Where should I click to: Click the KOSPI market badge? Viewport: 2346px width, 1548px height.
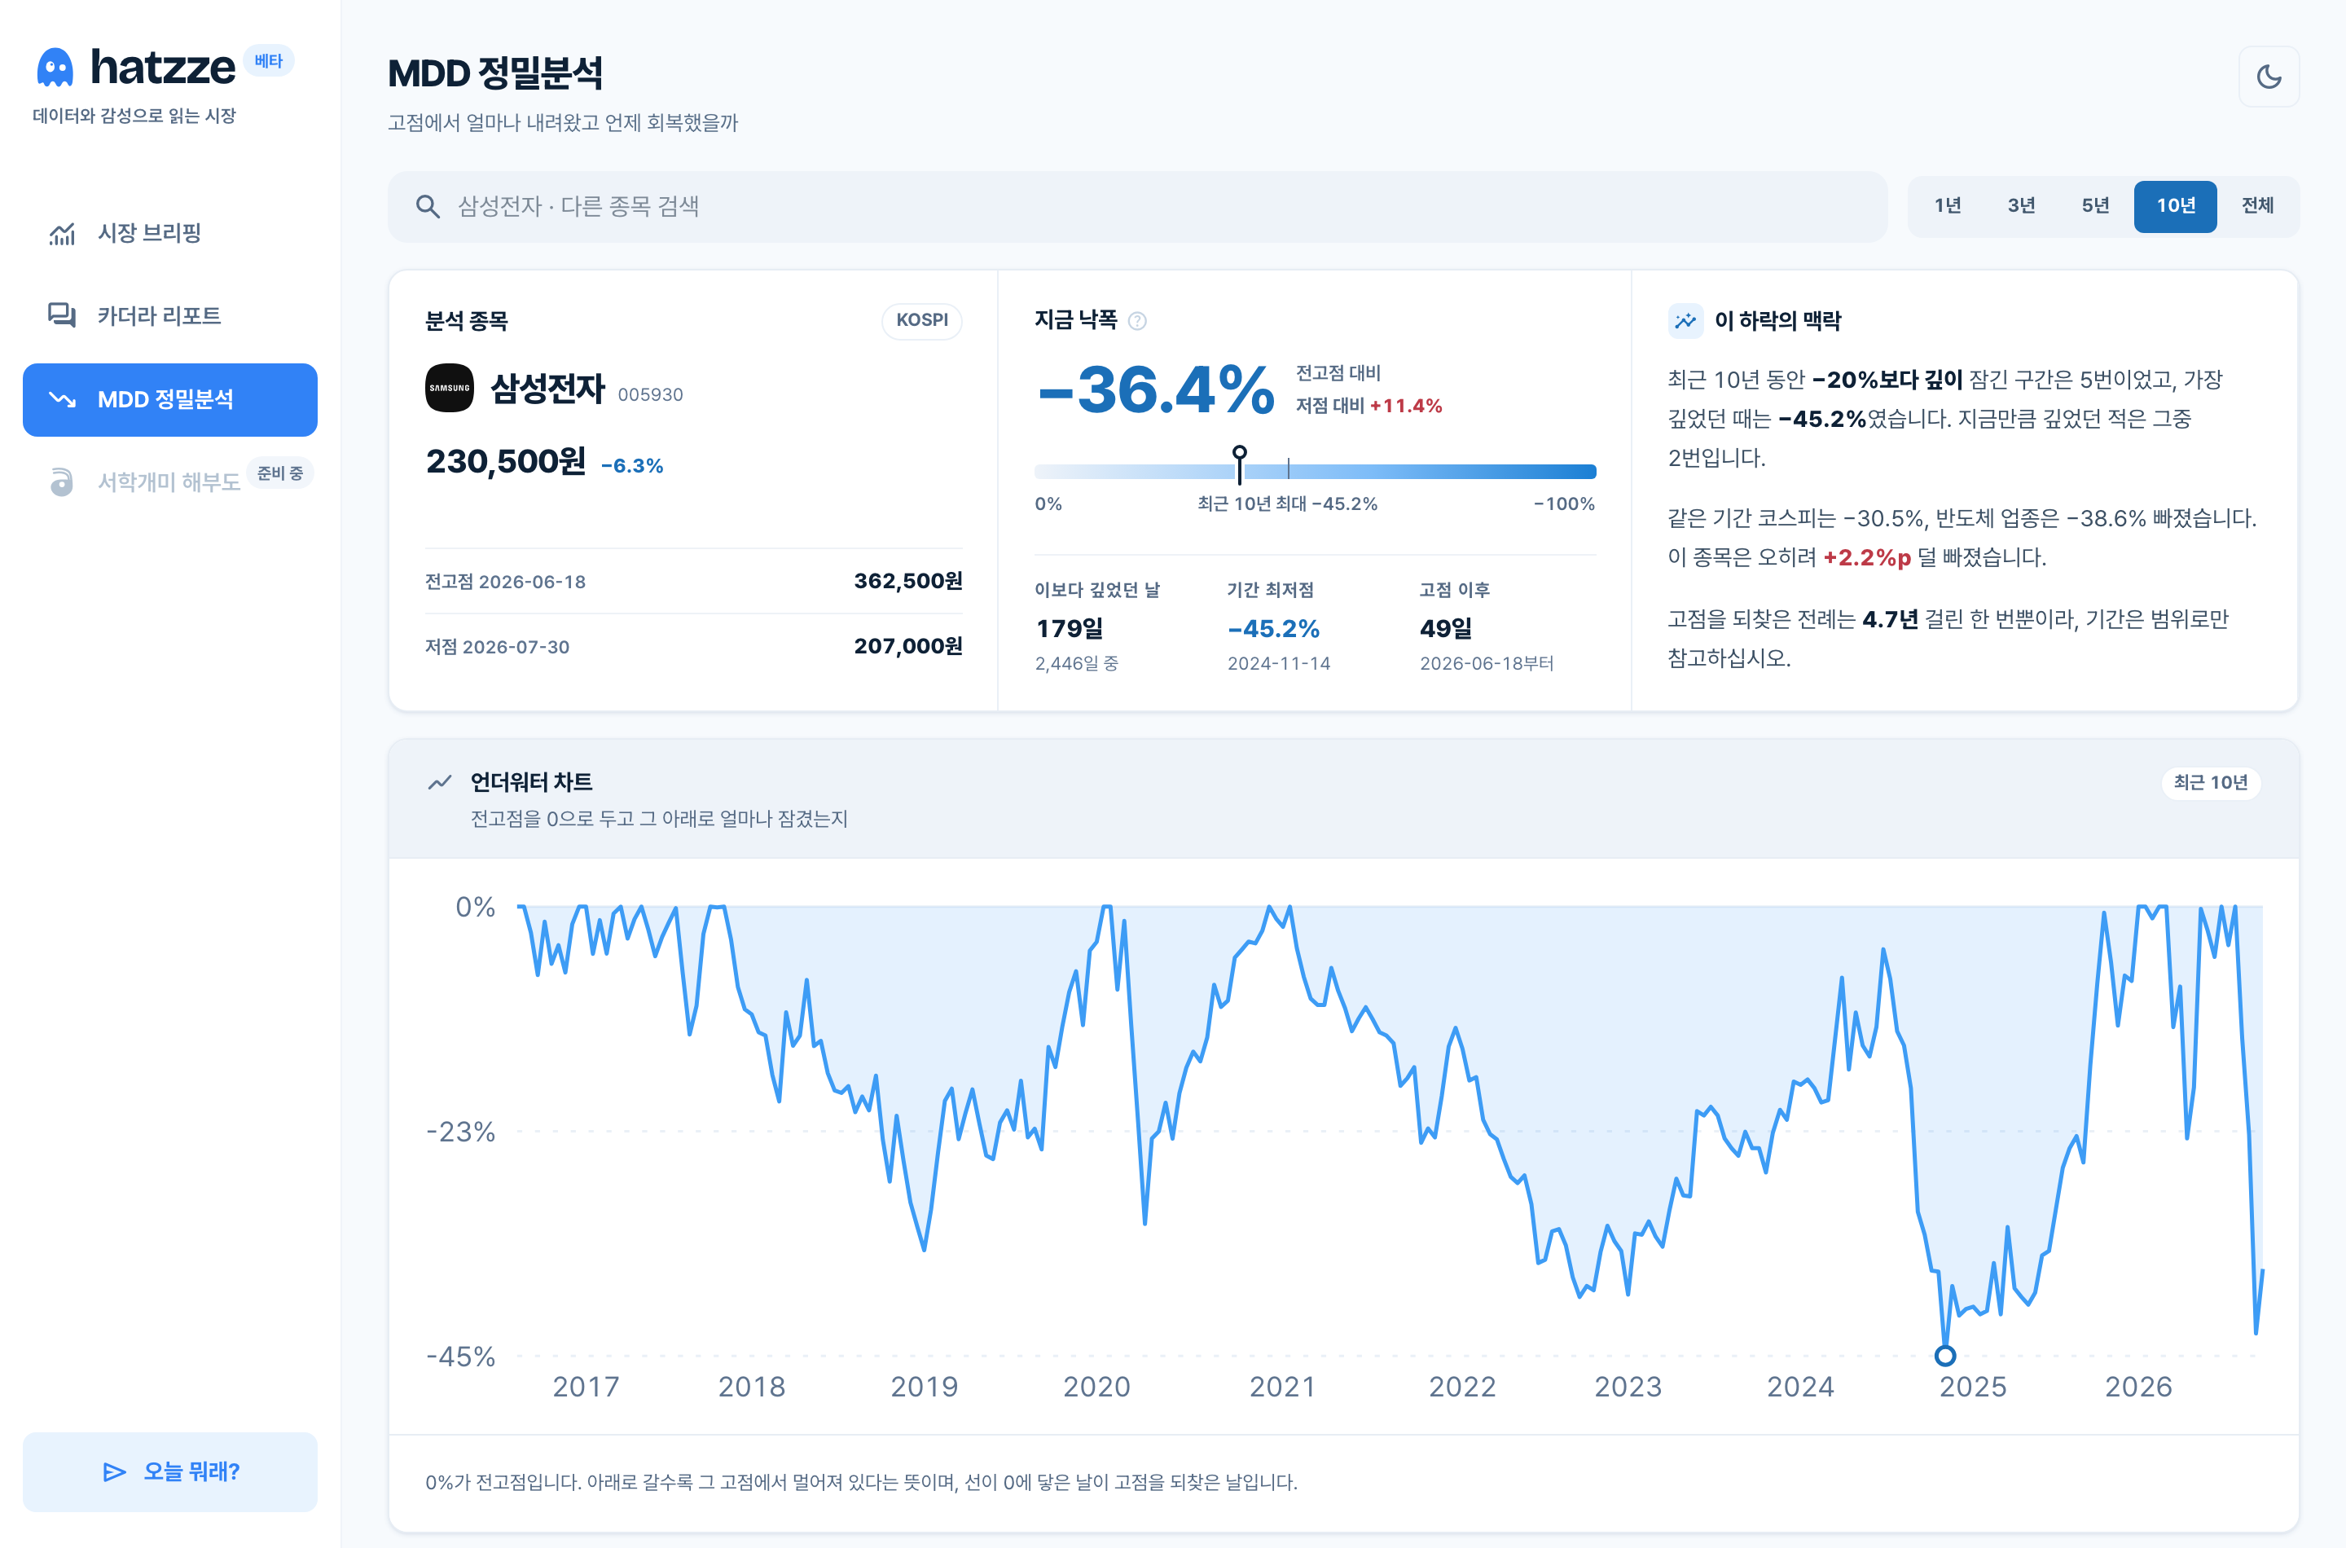coord(920,320)
